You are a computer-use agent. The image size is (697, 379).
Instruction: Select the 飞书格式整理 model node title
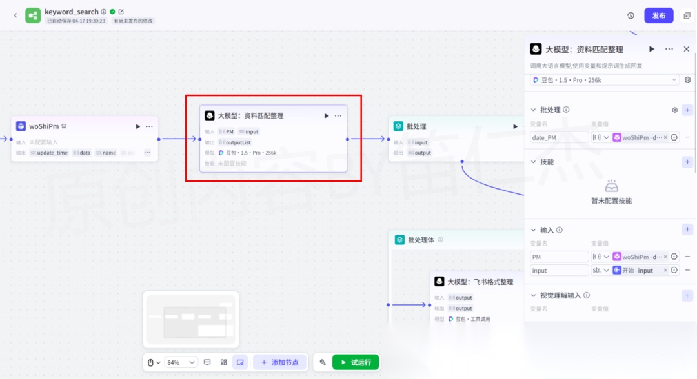coord(480,282)
